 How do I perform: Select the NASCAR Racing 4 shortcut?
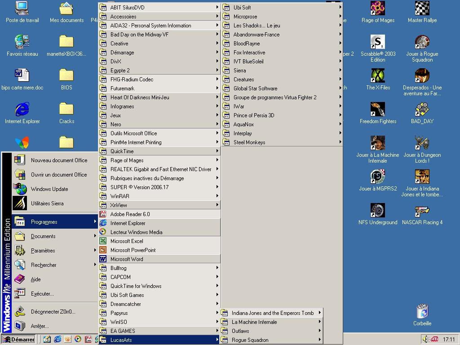point(422,214)
